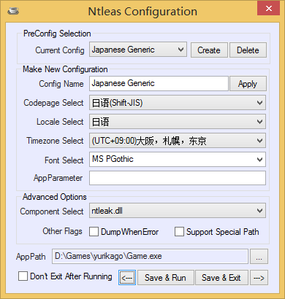Click Save & Exit
The height and width of the screenshot is (299, 285).
(221, 278)
